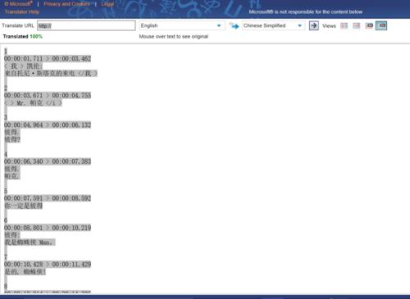410x299 pixels.
Task: Open the Chinese Simplified target language dropdown
Action: point(273,25)
